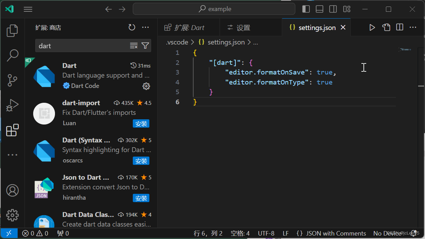The height and width of the screenshot is (239, 425).
Task: Click the remote window indicator bottom-left
Action: coord(9,233)
